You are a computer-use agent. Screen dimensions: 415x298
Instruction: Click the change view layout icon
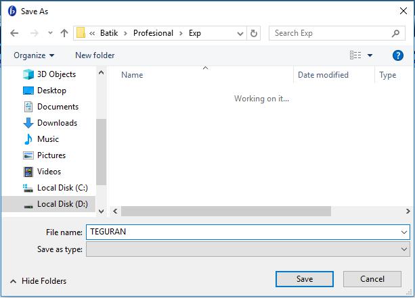pyautogui.click(x=355, y=55)
